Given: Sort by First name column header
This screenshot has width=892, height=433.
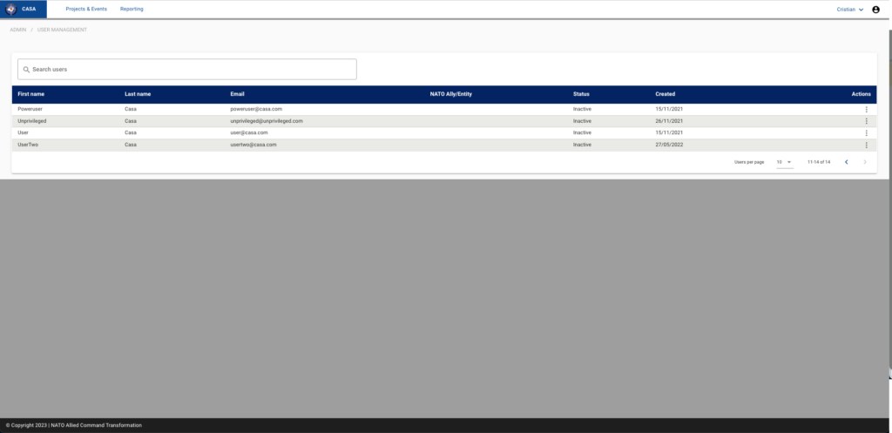Looking at the screenshot, I should (30, 94).
